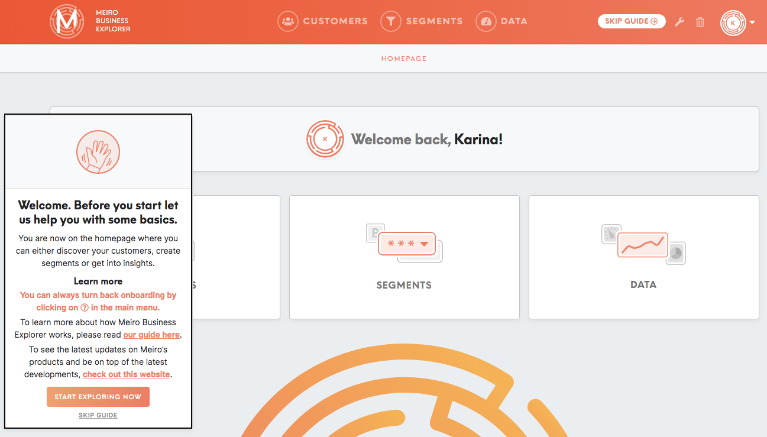Click the Data gauge icon in header
767x437 pixels.
(x=486, y=21)
